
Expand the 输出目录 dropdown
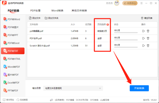(x=73, y=88)
